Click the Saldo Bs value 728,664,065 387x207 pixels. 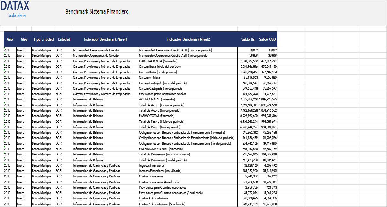click(248, 154)
